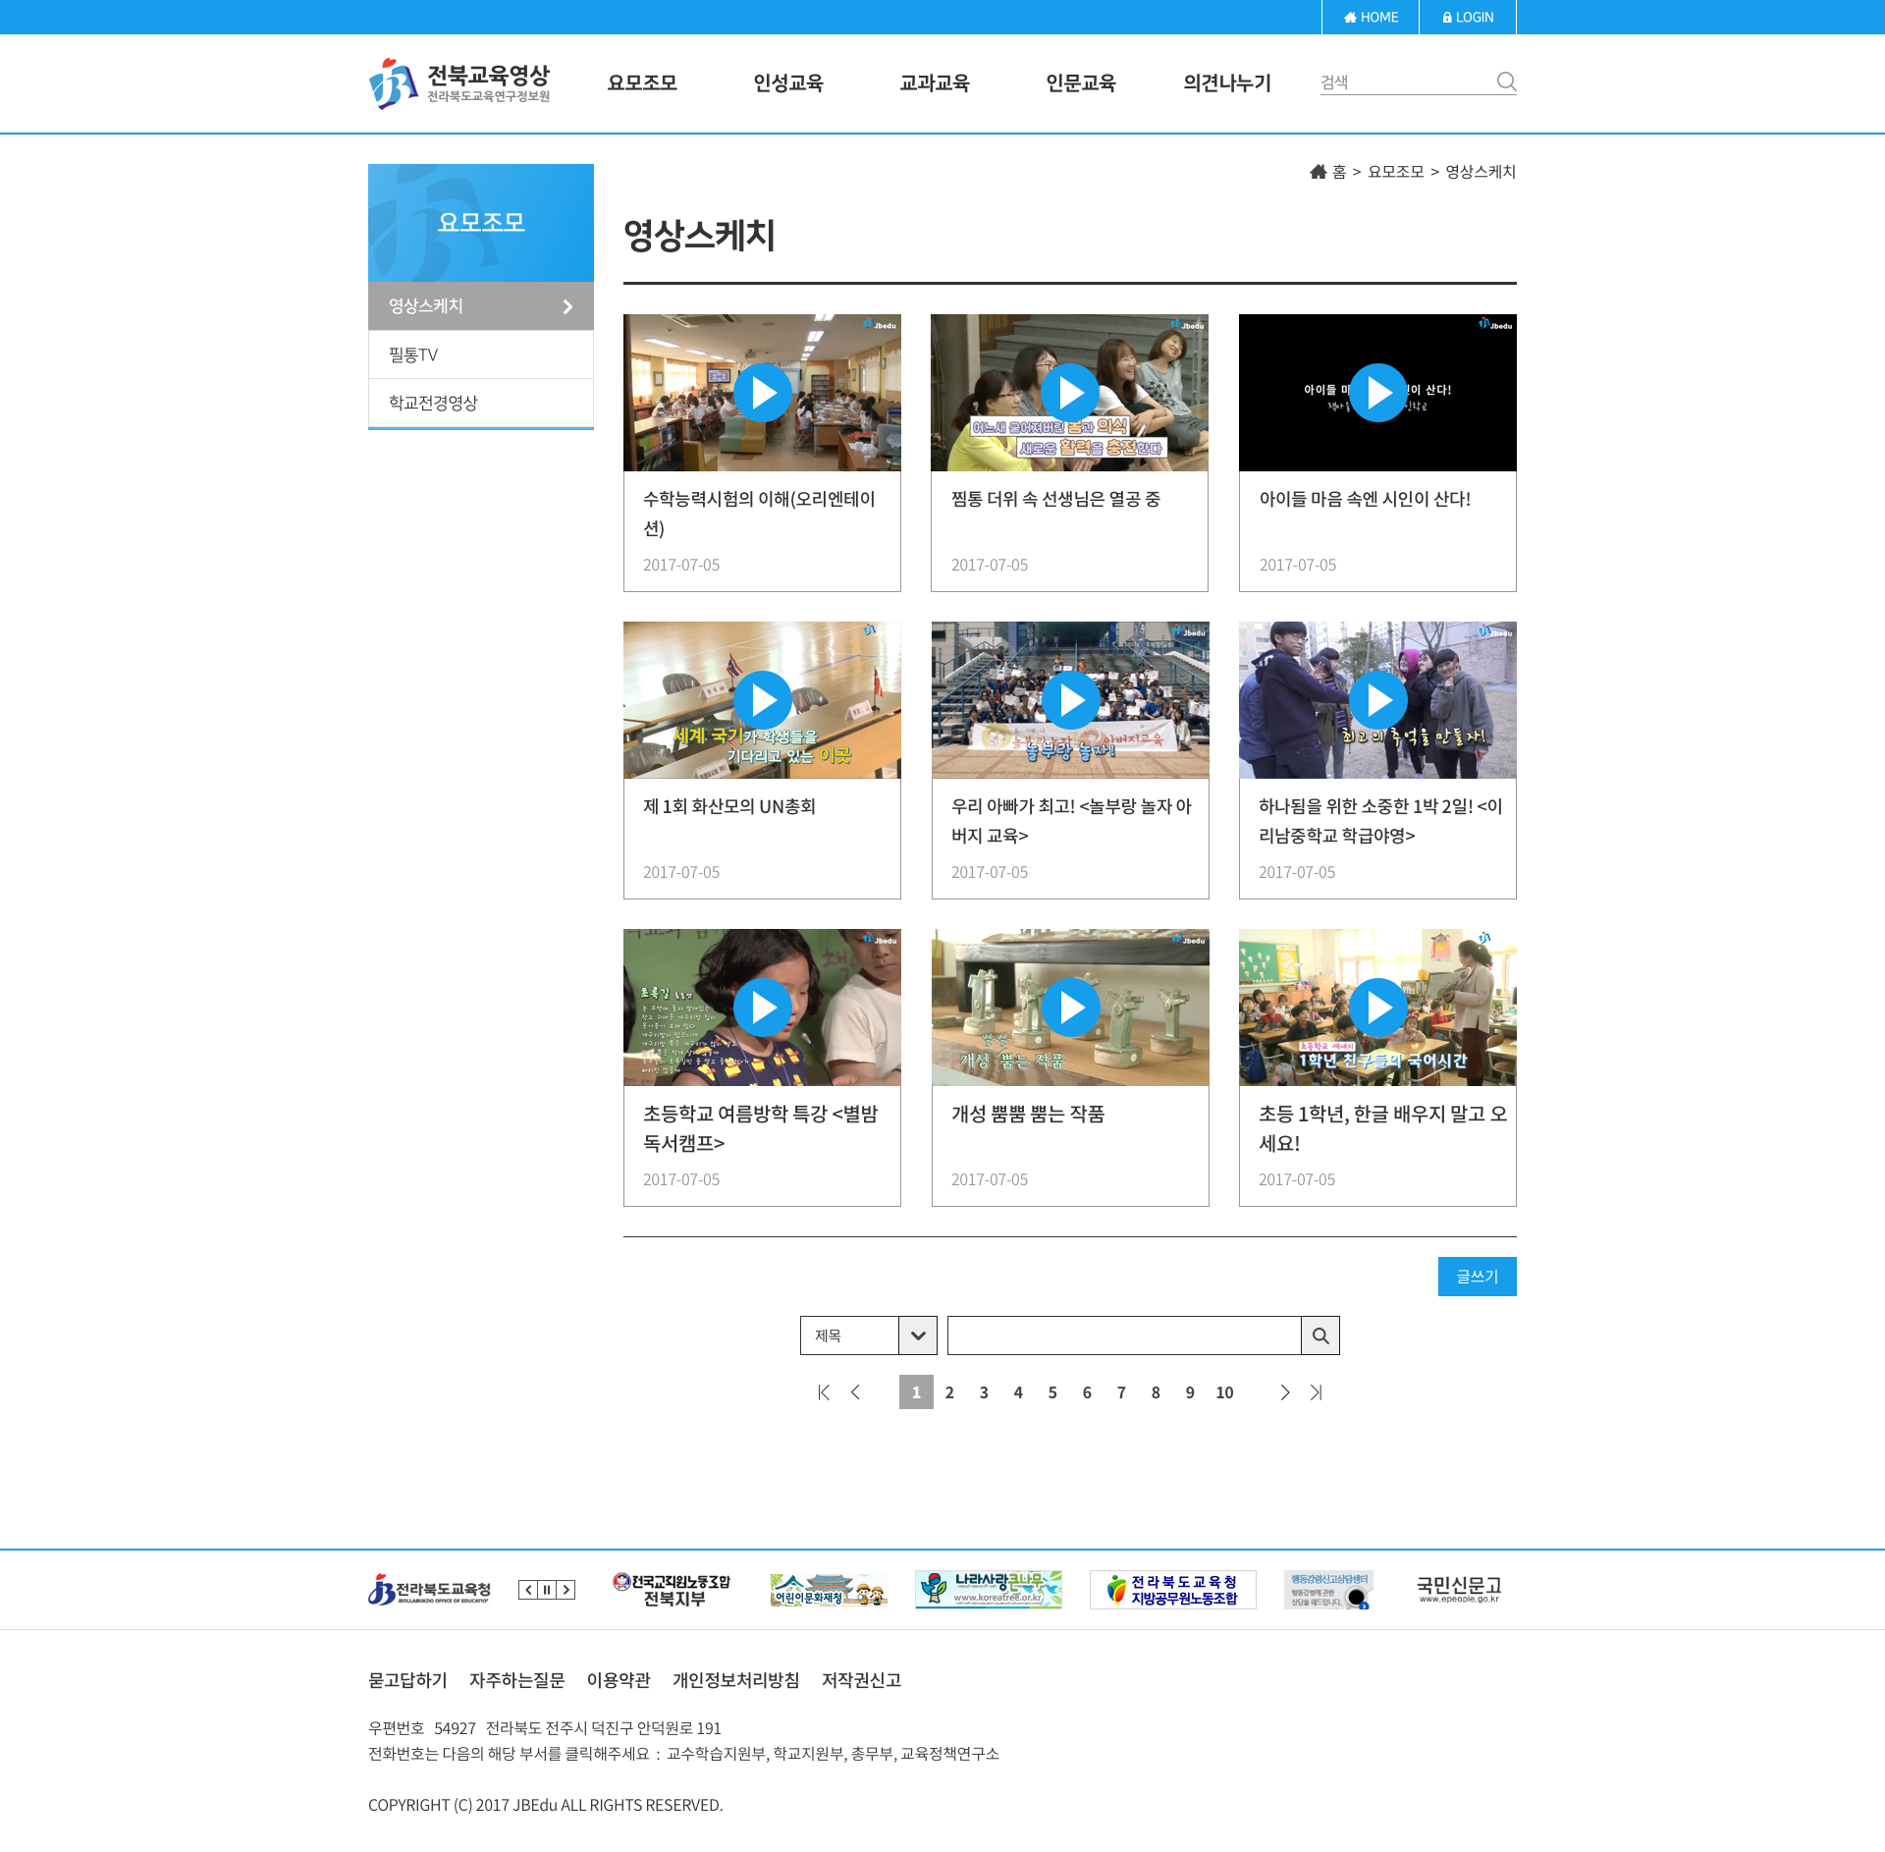Play the 아이들 마음 속엔 시인이 산다 video
The height and width of the screenshot is (1852, 1885).
coord(1378,393)
